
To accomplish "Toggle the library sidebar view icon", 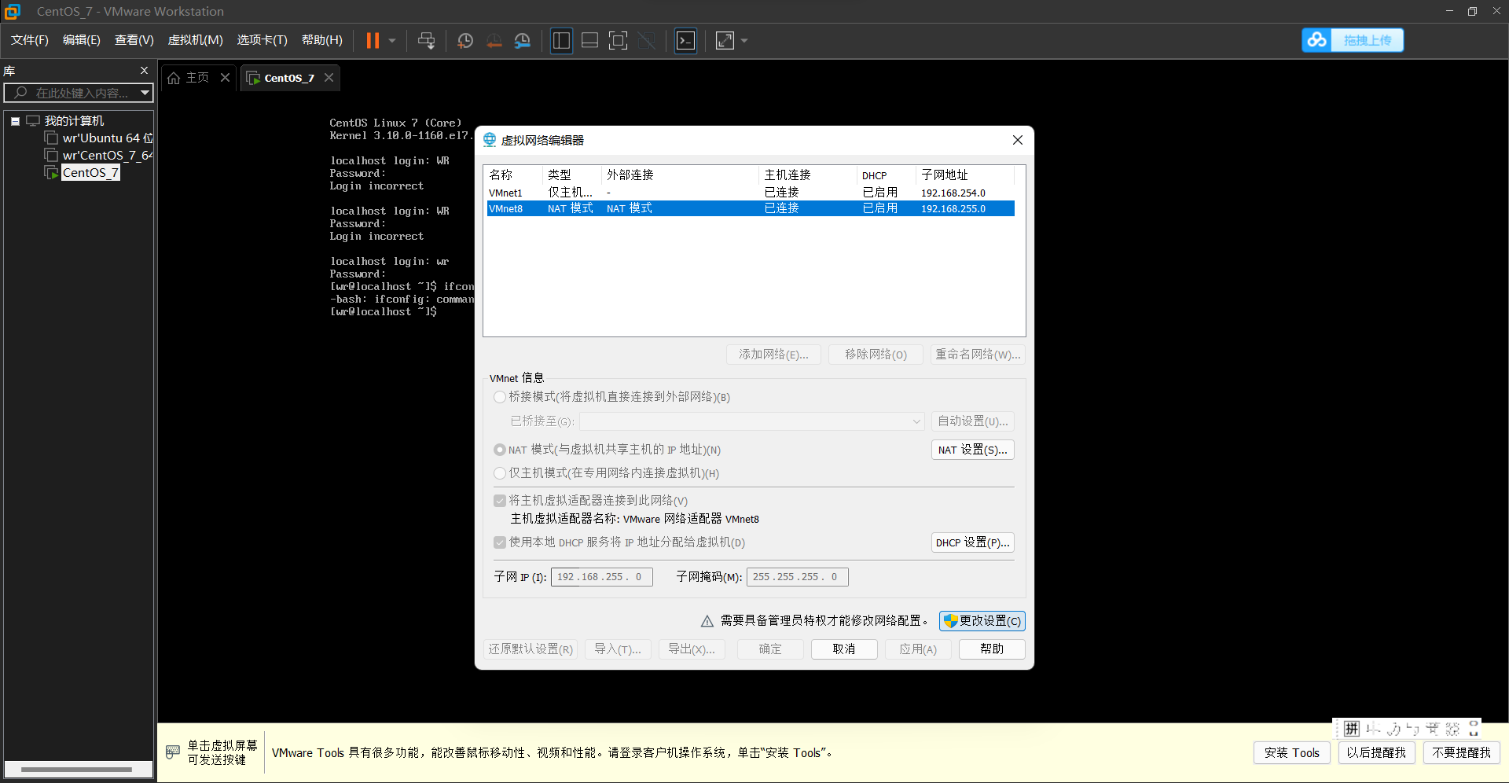I will [561, 40].
